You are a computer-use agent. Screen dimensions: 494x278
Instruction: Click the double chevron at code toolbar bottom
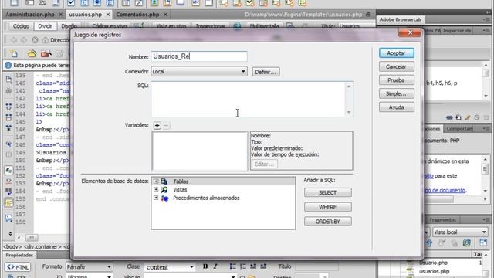pos(10,233)
